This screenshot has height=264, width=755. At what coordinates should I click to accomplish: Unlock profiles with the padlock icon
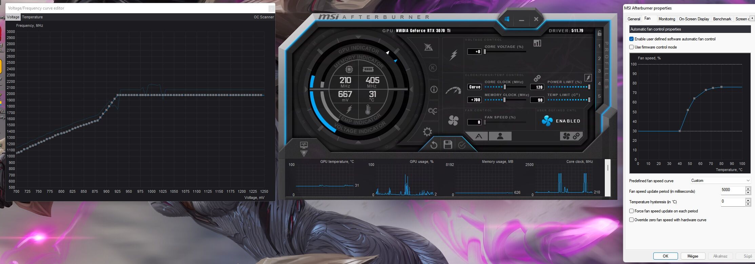point(599,33)
